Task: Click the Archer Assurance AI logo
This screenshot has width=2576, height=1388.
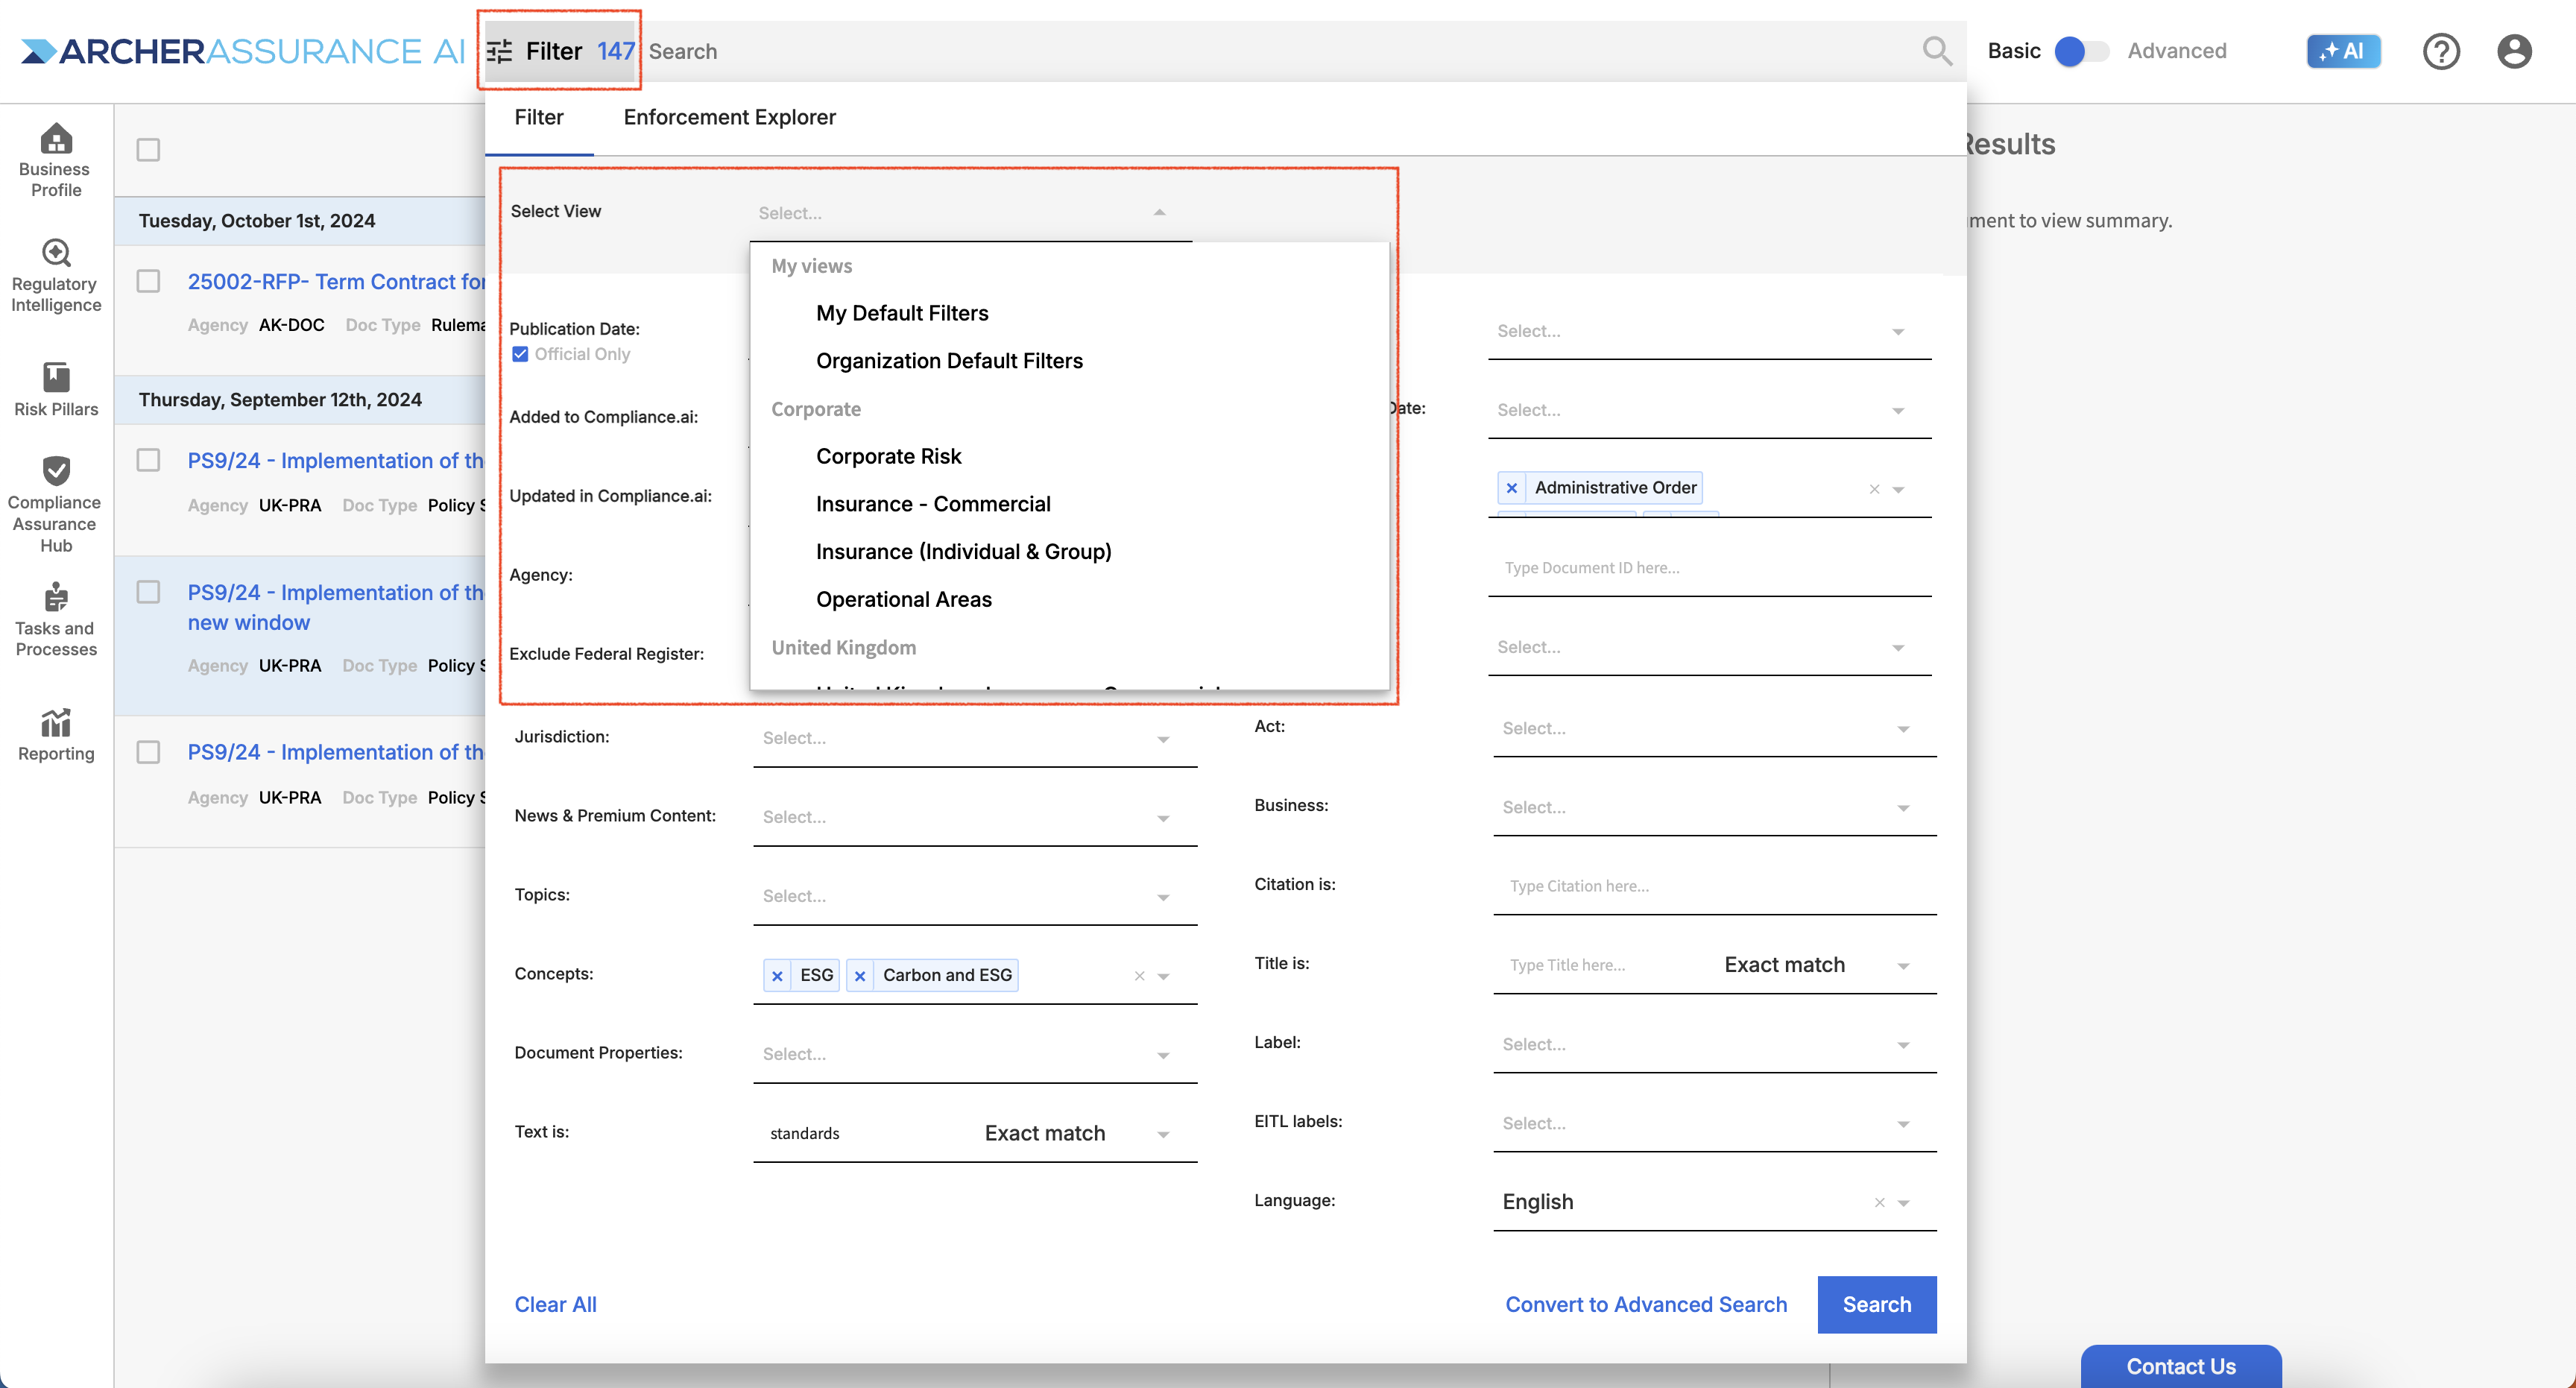Action: point(243,51)
